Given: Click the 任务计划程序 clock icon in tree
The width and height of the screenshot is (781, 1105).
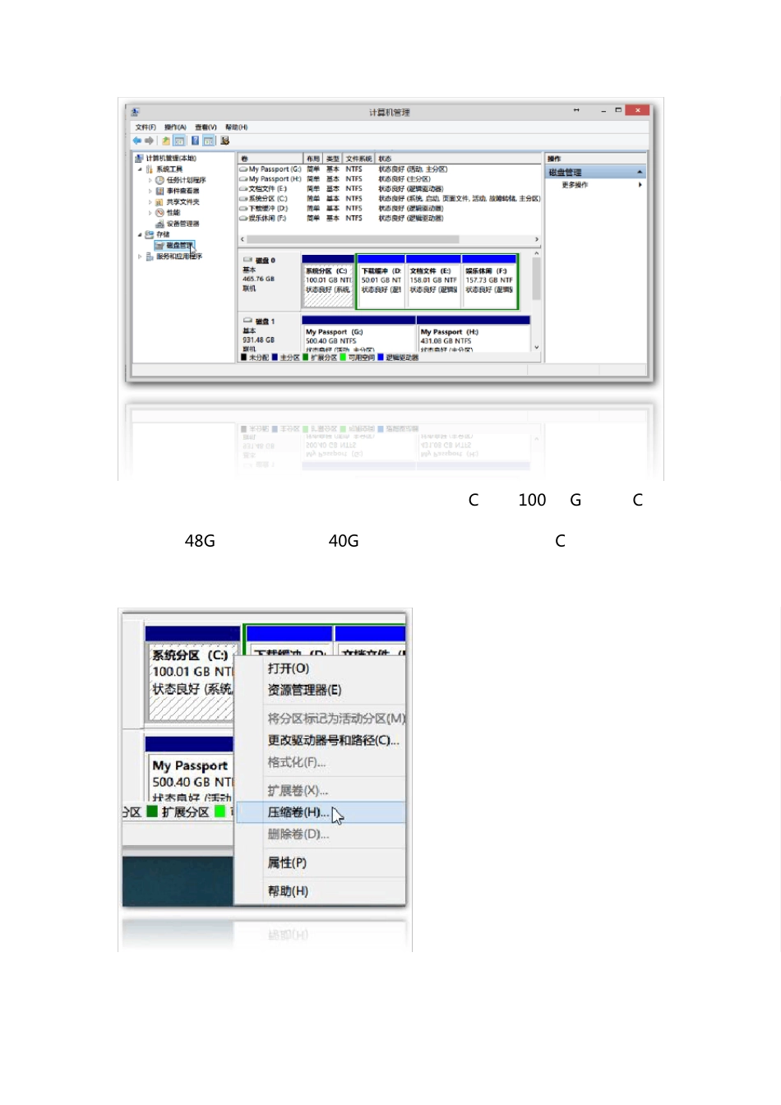Looking at the screenshot, I should click(x=160, y=180).
